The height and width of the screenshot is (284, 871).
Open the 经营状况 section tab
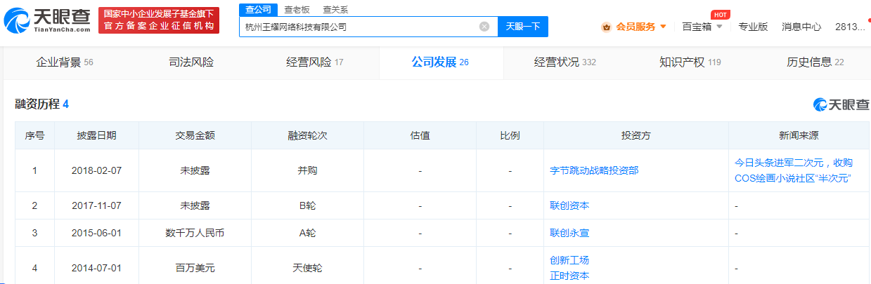pyautogui.click(x=565, y=62)
